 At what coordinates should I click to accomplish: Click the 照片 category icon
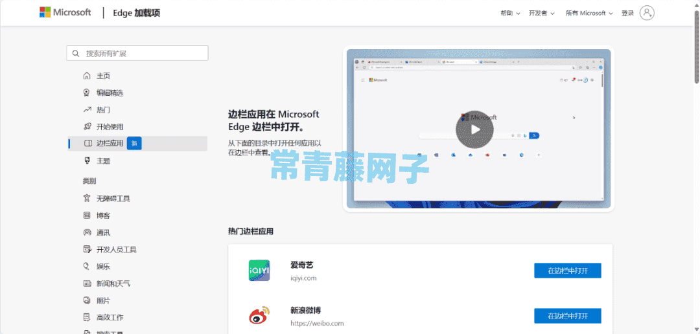click(87, 300)
